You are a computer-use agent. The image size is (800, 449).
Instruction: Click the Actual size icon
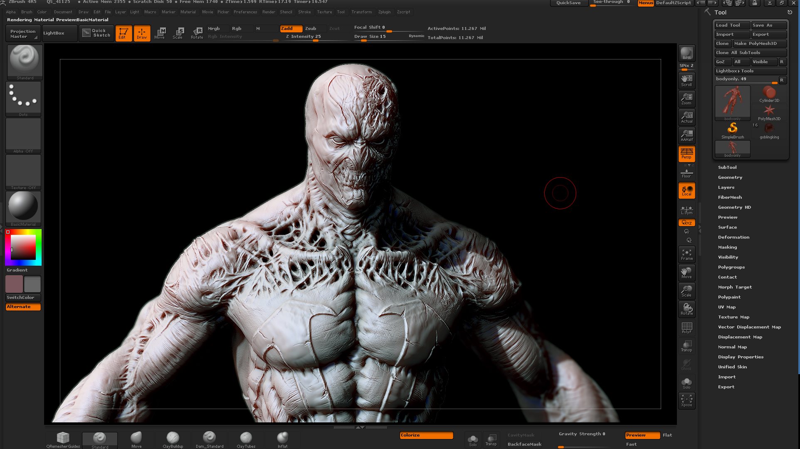coord(686,117)
